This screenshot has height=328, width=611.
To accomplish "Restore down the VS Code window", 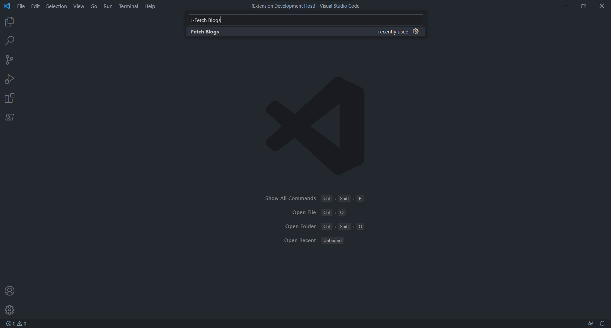I will (584, 6).
